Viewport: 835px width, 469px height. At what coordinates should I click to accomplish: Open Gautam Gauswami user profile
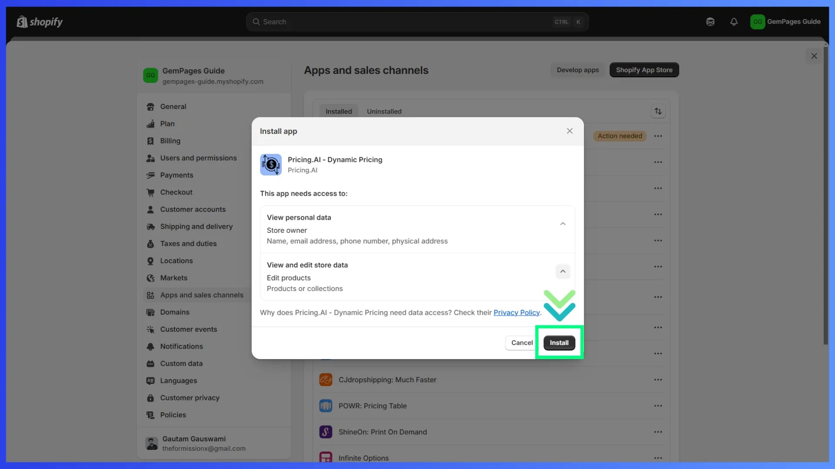coord(213,443)
